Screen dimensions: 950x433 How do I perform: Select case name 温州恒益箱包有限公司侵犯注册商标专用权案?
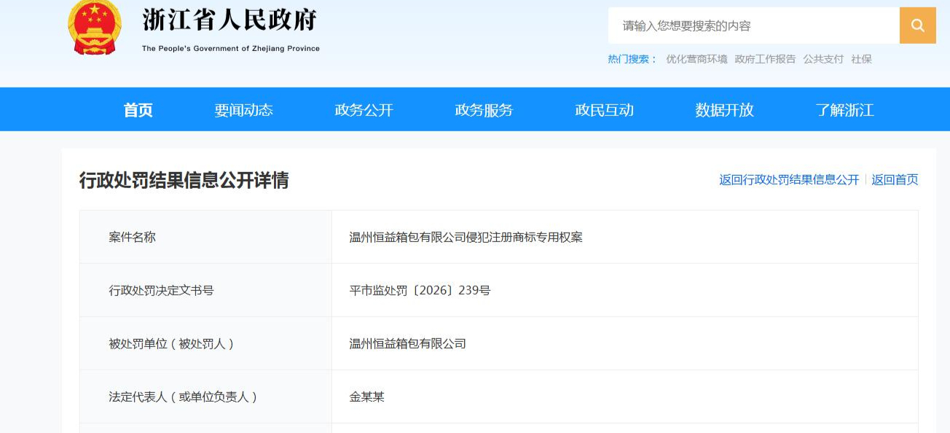coord(466,237)
